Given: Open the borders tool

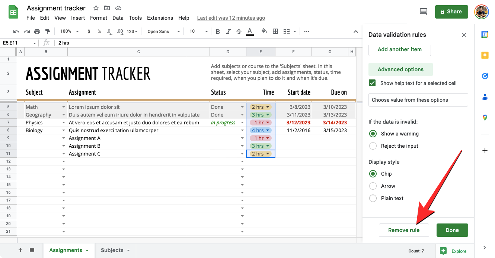Looking at the screenshot, I should [275, 32].
